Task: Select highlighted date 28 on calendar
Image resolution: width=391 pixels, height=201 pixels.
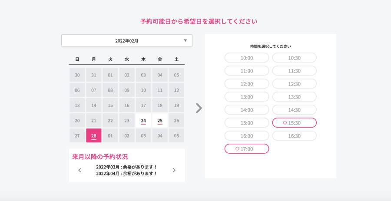Action: (94, 135)
